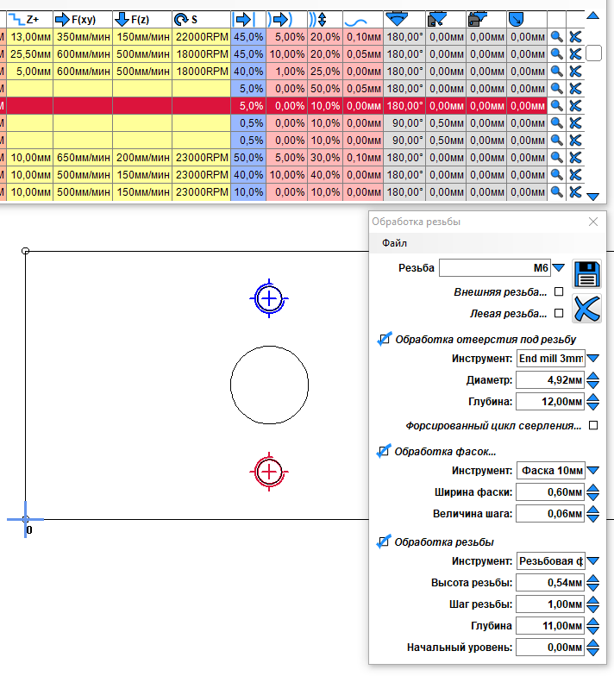This screenshot has width=614, height=676.
Task: Click the Величина шага field
Action: click(x=550, y=514)
